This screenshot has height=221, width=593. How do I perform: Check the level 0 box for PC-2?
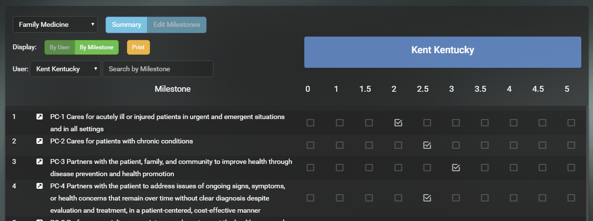click(x=310, y=145)
